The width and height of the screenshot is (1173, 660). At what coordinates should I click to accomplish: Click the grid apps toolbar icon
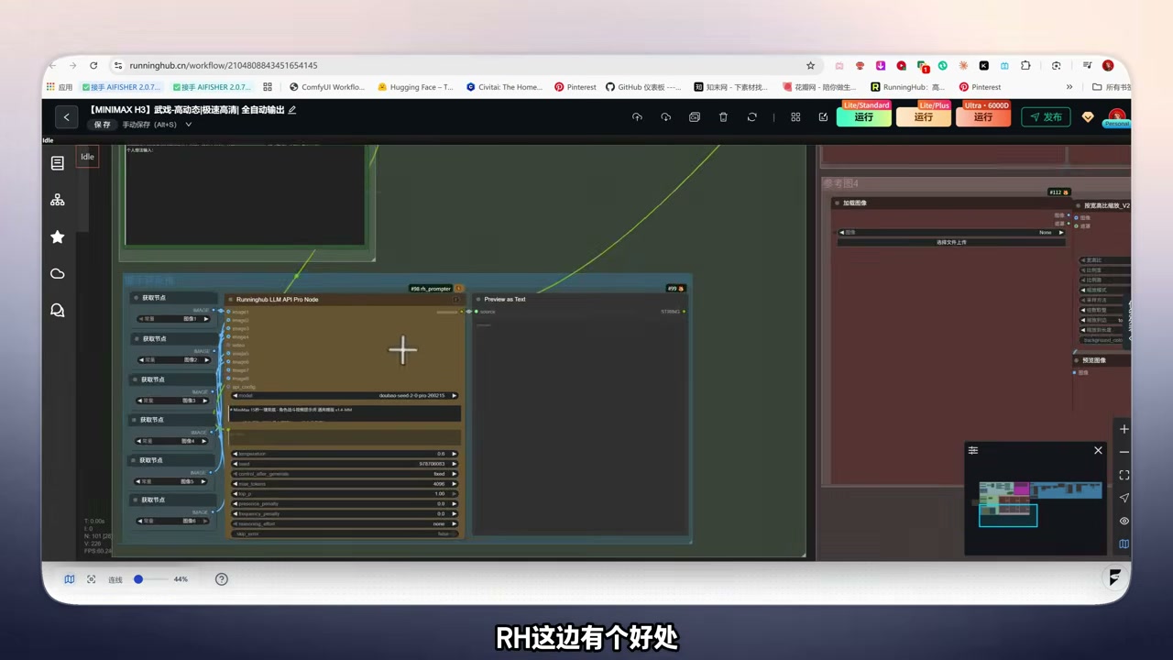pos(795,117)
